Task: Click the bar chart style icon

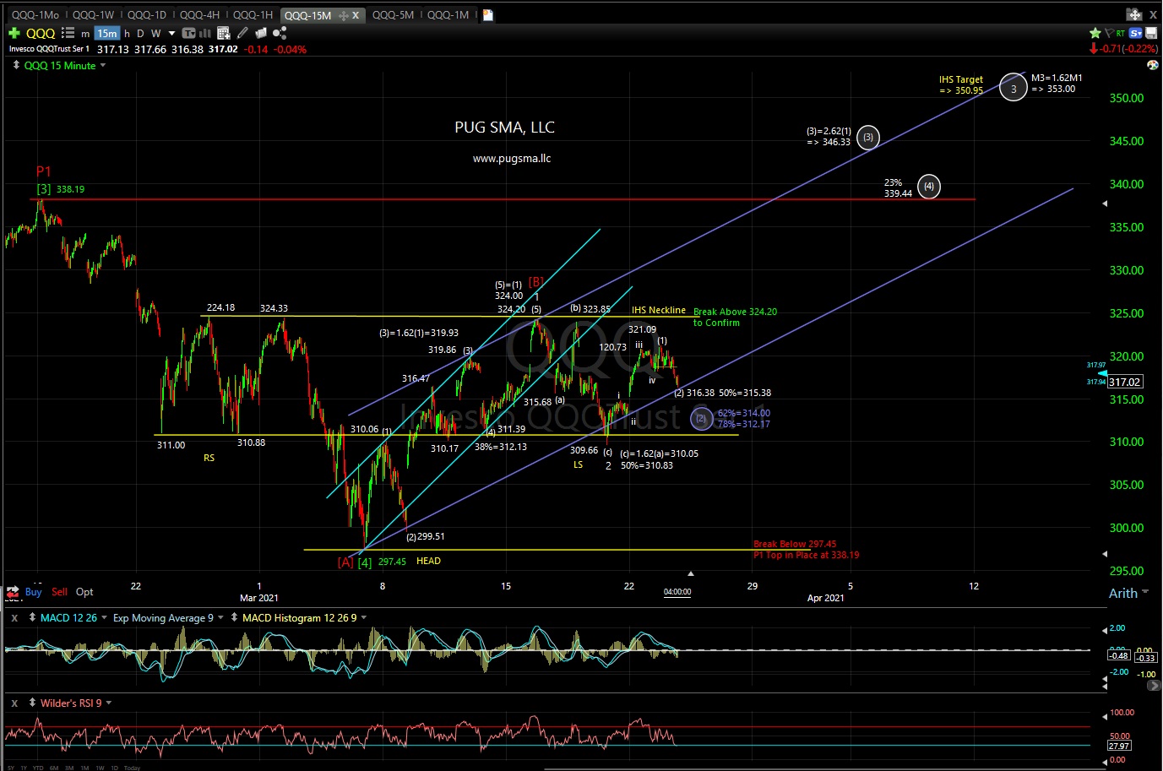Action: (x=205, y=33)
